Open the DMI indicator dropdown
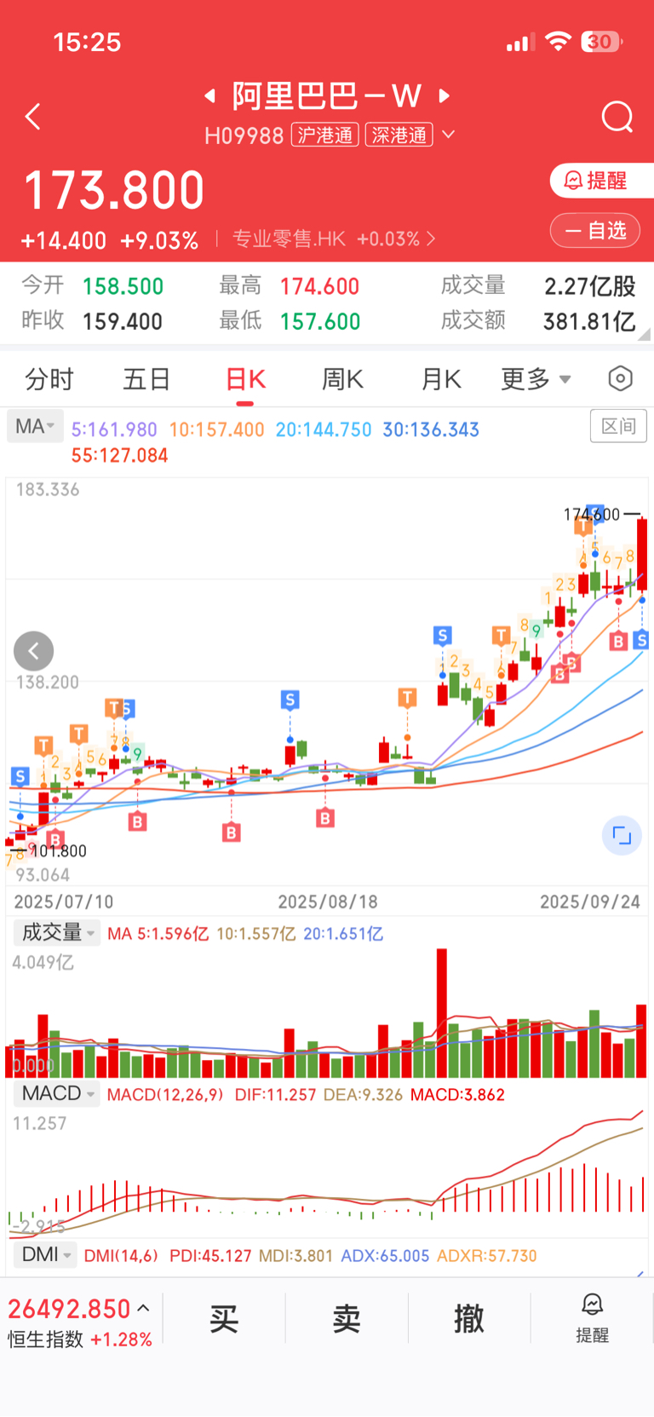The width and height of the screenshot is (654, 1417). [45, 1254]
